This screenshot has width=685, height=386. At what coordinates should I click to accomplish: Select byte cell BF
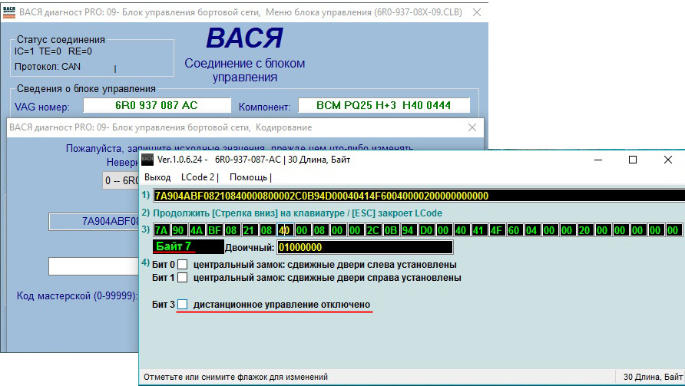(214, 230)
